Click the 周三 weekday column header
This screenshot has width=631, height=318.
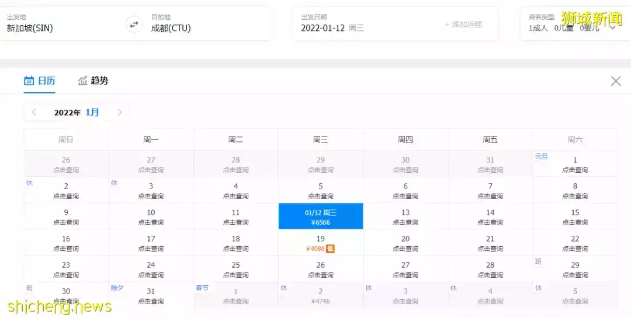point(321,139)
